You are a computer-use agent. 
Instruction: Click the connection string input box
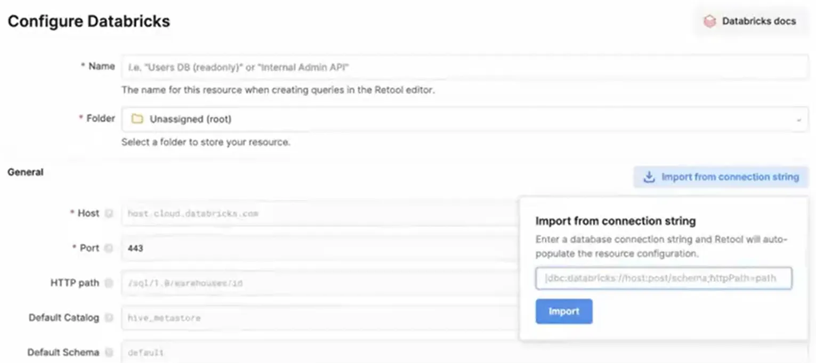pos(664,278)
